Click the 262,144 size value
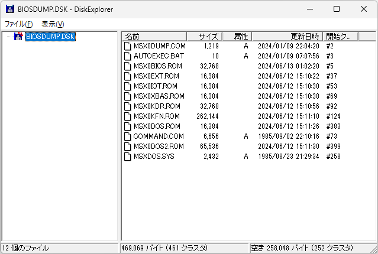378x254 pixels. point(208,116)
